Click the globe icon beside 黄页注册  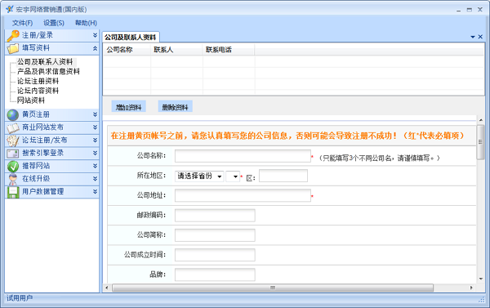pos(13,114)
